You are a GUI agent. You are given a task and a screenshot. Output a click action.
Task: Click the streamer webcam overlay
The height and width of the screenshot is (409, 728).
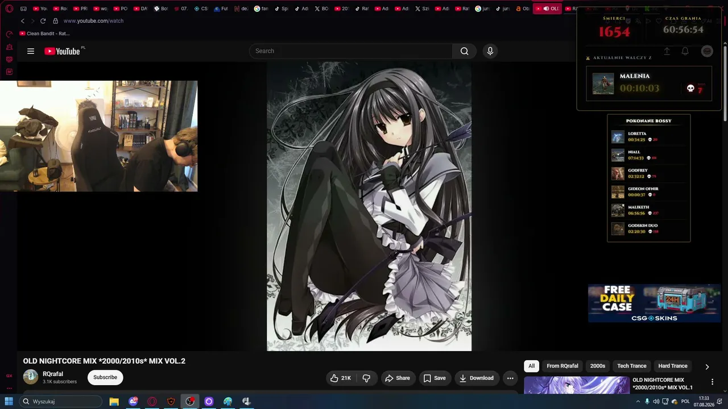(x=99, y=136)
